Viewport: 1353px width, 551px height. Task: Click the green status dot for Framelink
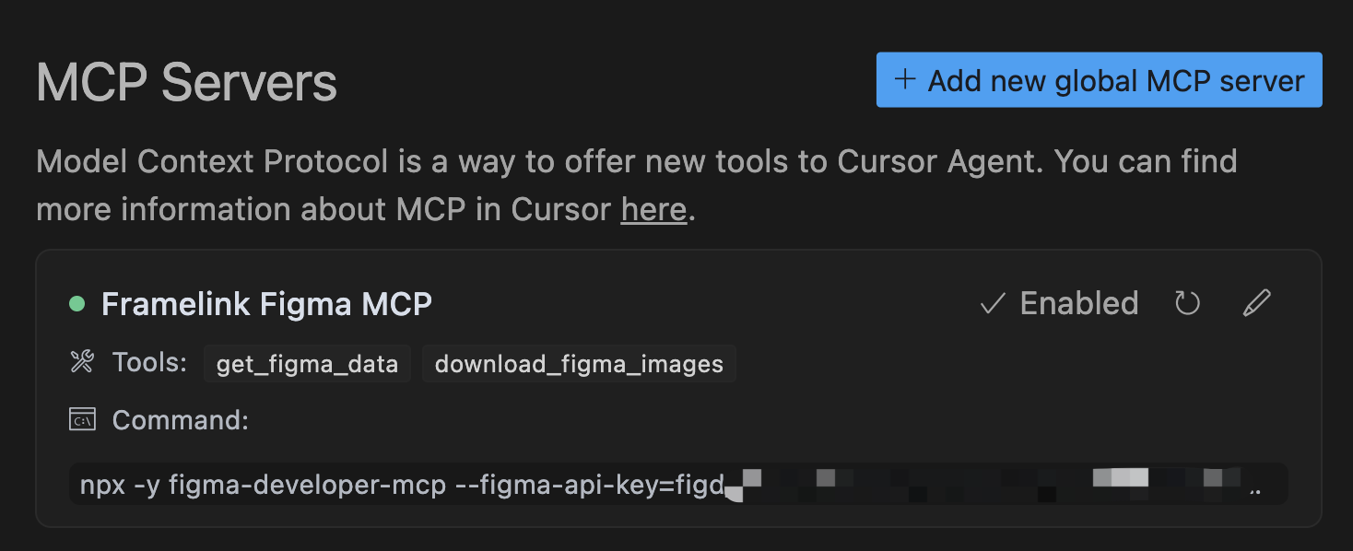(77, 303)
